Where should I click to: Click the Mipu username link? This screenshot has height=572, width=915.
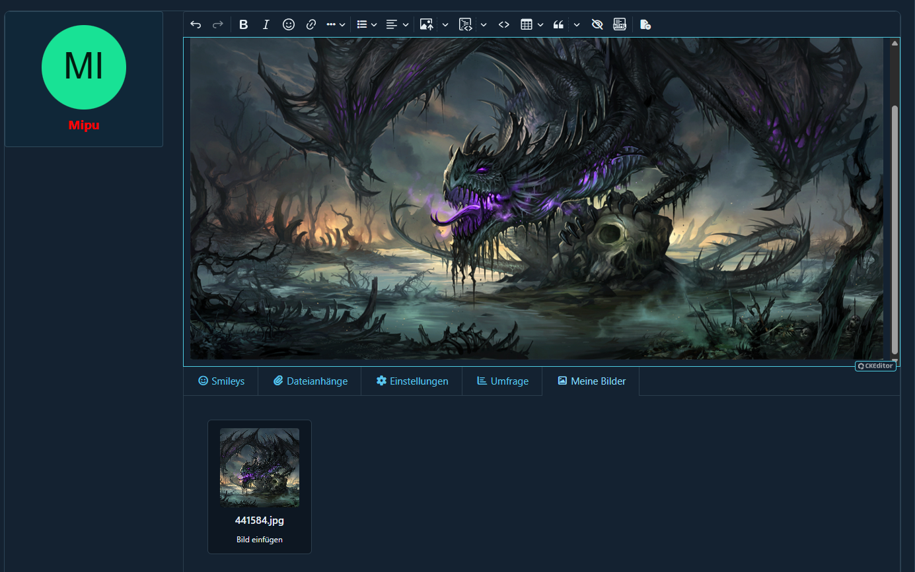point(84,125)
